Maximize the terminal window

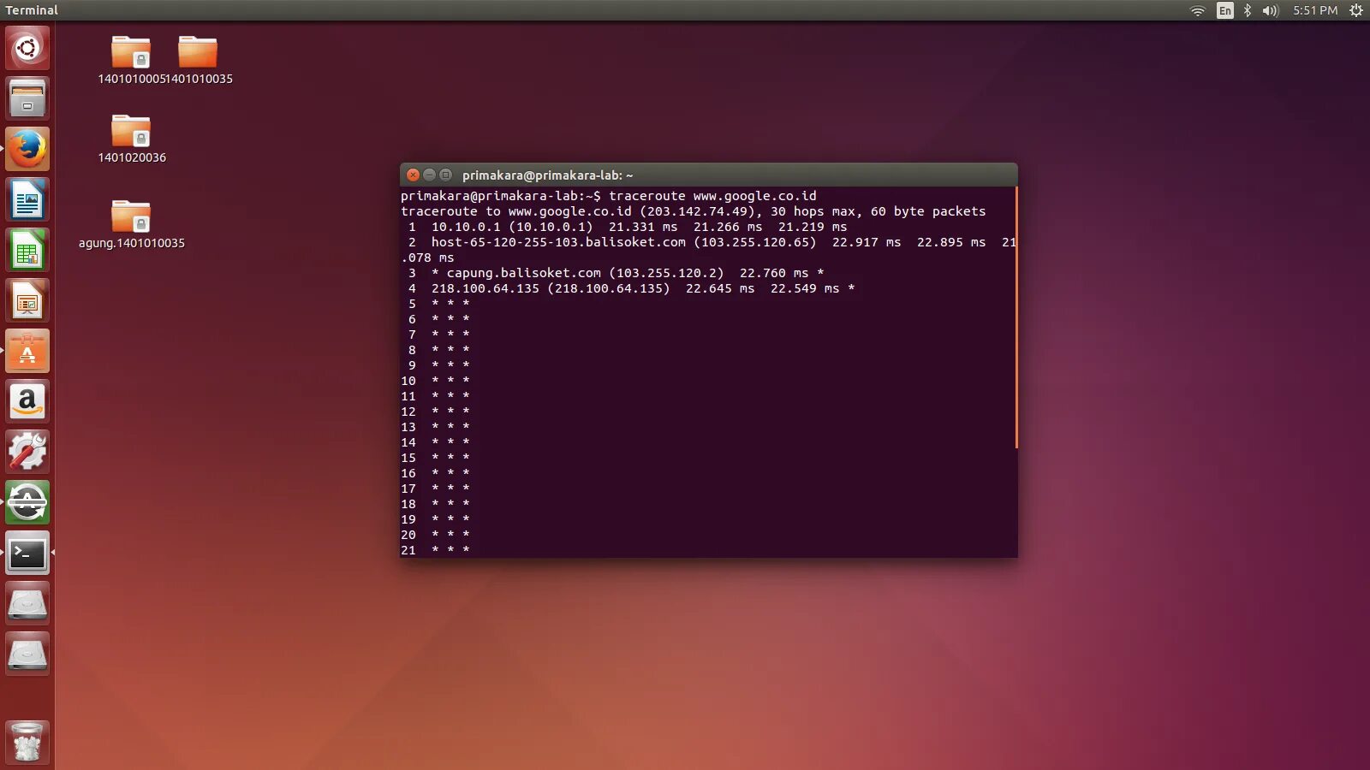(x=445, y=175)
